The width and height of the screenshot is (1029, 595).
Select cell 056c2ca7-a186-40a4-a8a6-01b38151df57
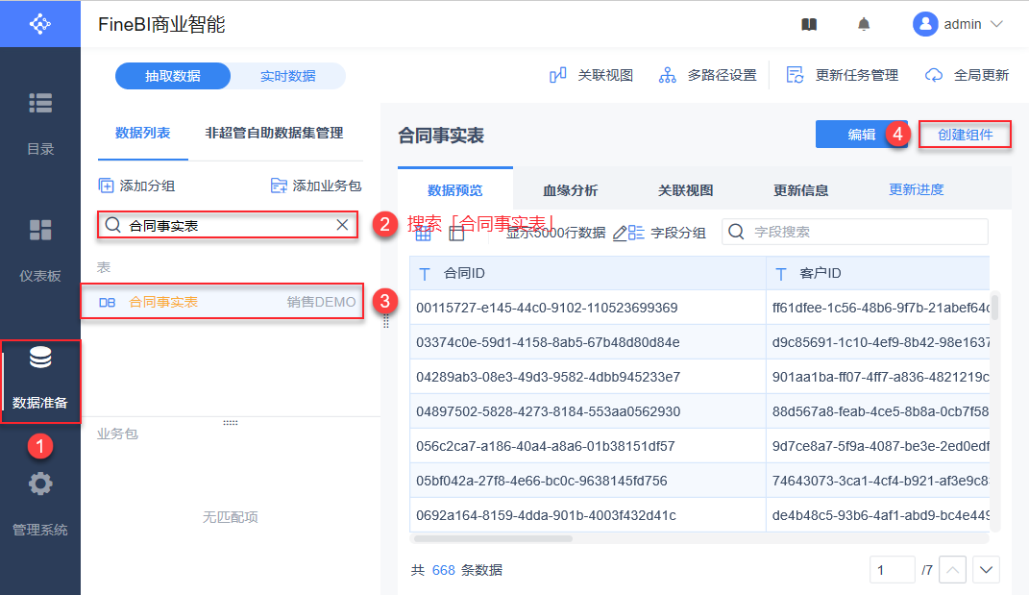(x=587, y=446)
